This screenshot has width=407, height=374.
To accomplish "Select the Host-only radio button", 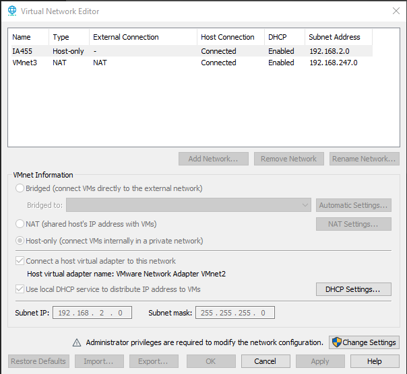I will pyautogui.click(x=20, y=241).
